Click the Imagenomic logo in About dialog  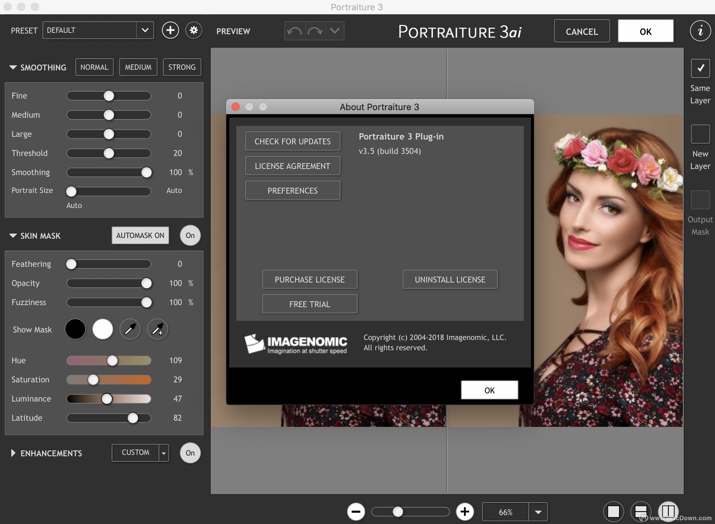tap(296, 344)
